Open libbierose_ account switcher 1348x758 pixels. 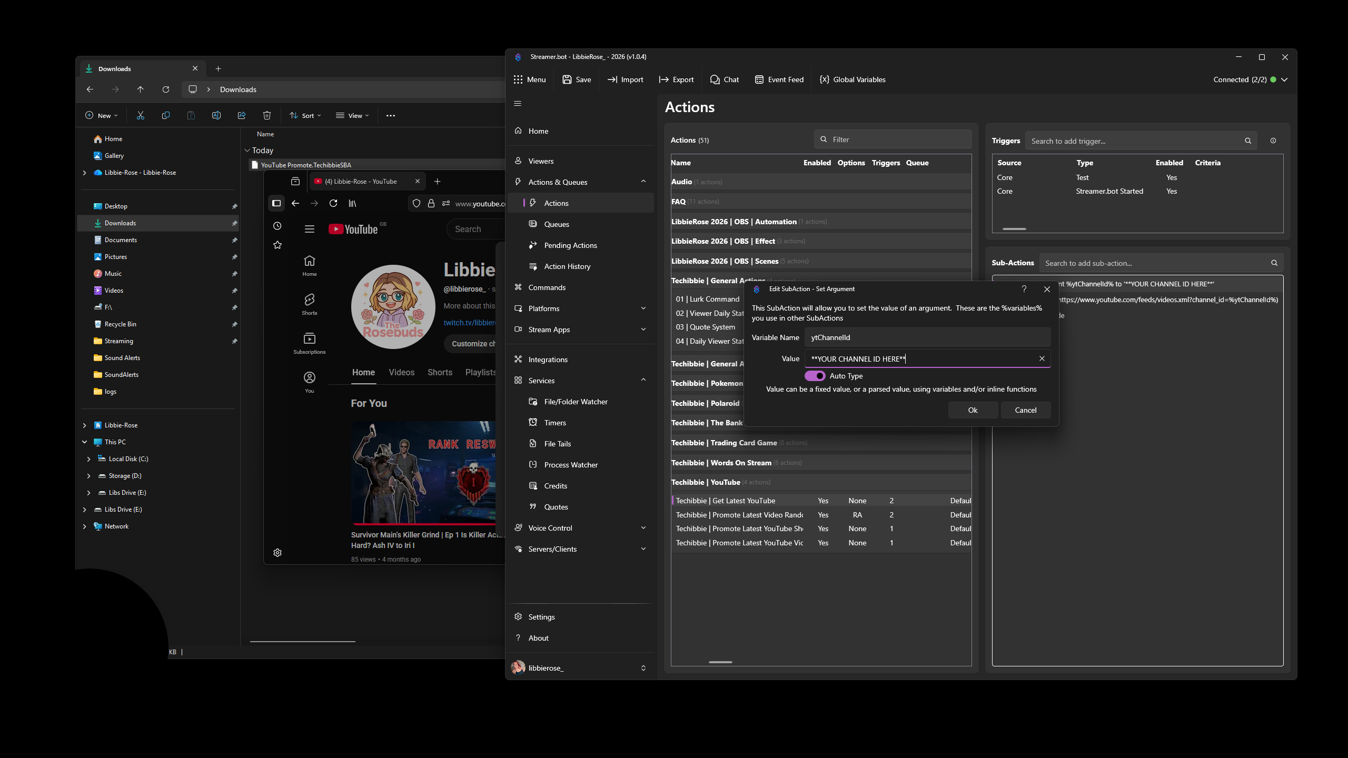[581, 668]
